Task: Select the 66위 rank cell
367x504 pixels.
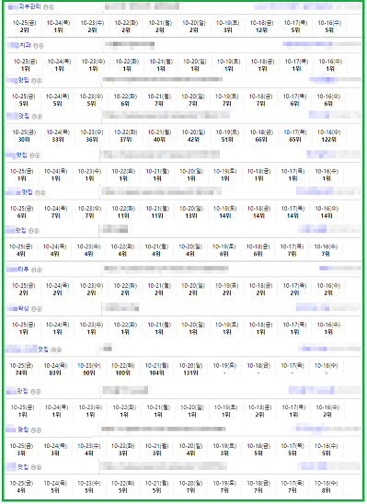Action: click(261, 140)
